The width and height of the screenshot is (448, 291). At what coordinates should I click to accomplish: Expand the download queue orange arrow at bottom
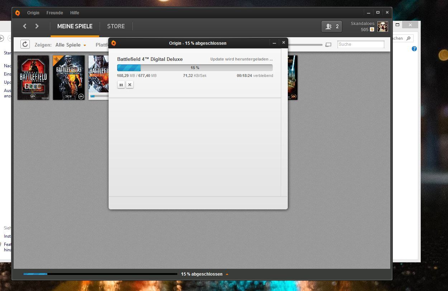tap(227, 274)
